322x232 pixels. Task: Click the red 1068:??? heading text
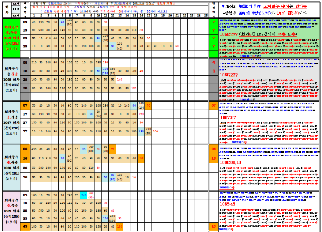pyautogui.click(x=228, y=74)
